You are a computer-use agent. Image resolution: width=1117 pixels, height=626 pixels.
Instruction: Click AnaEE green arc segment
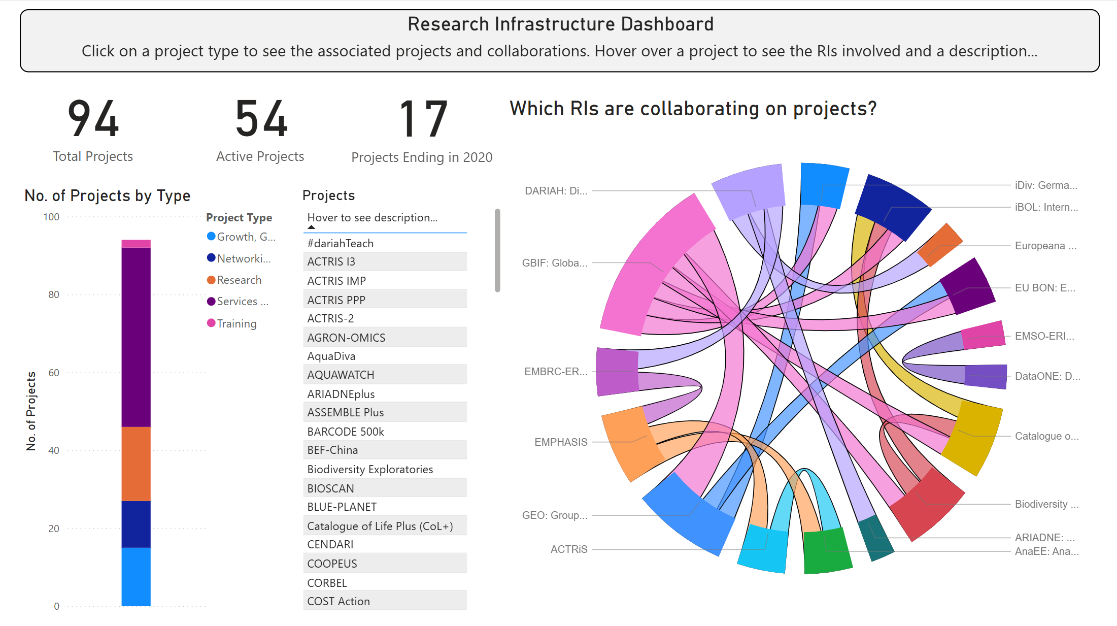click(827, 551)
